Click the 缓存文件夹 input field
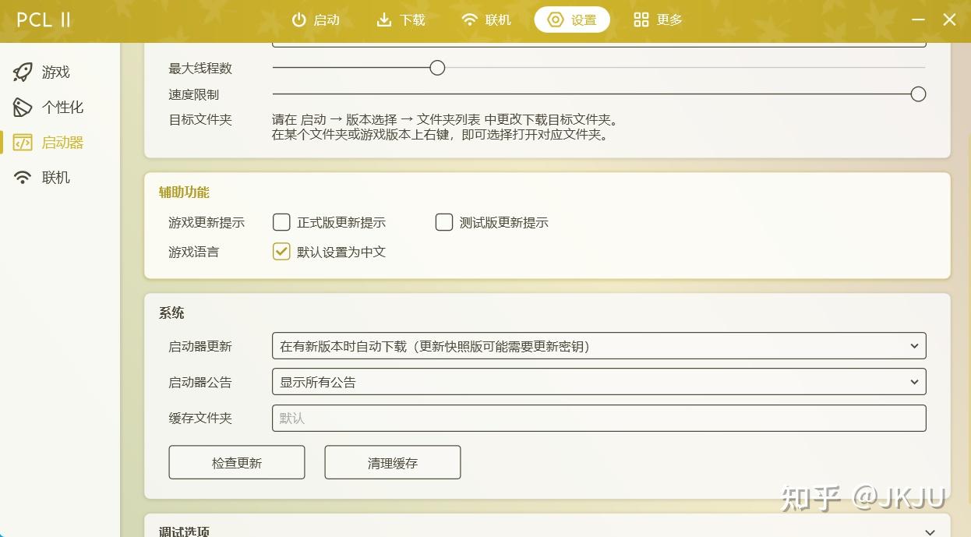Viewport: 971px width, 537px height. pos(598,418)
